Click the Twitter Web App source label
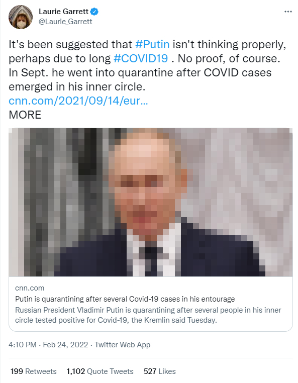This screenshot has height=383, width=298. pos(123,345)
